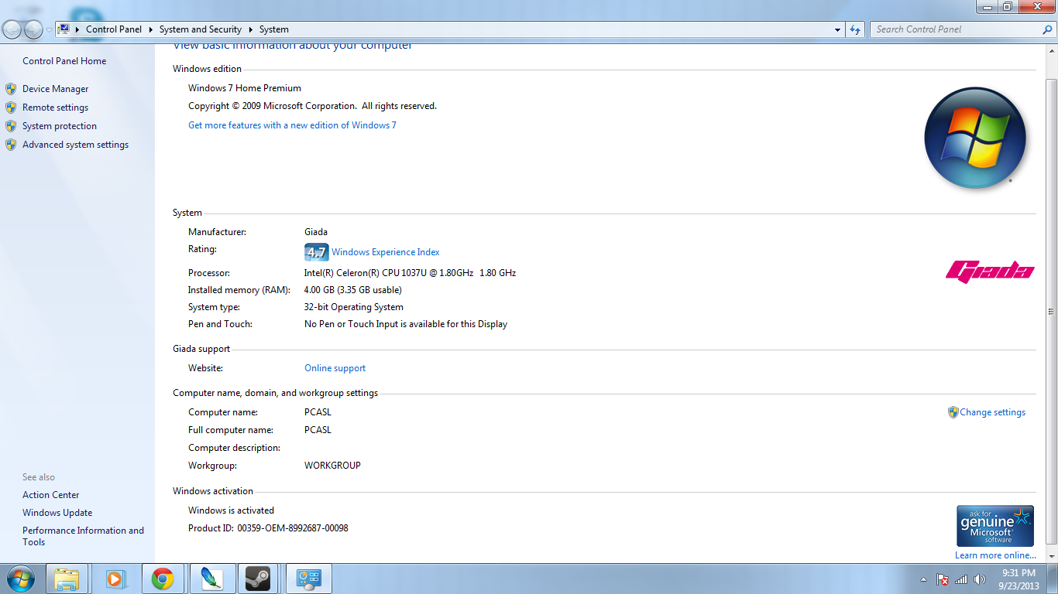Click the volume speaker icon in tray
Image resolution: width=1058 pixels, height=594 pixels.
pyautogui.click(x=979, y=579)
